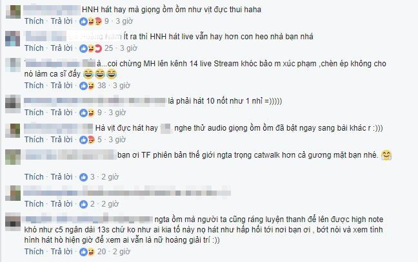Screen dimensions: 418x262
Task: Click Trả lời under last 'nữ hoàng giải trí' comment
Action: point(61,252)
